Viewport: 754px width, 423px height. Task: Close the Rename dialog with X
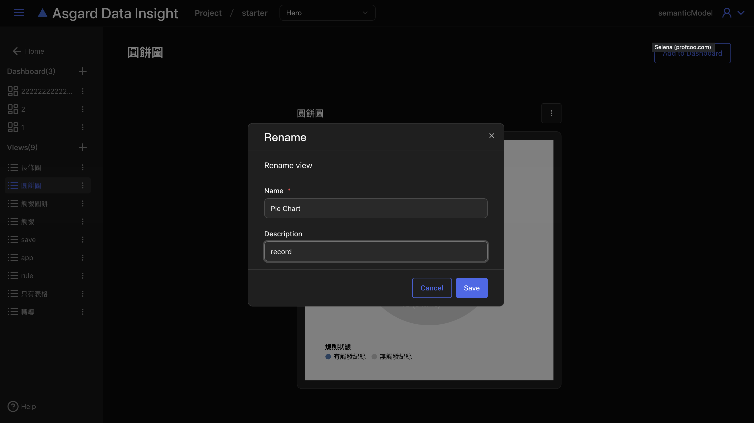(492, 135)
